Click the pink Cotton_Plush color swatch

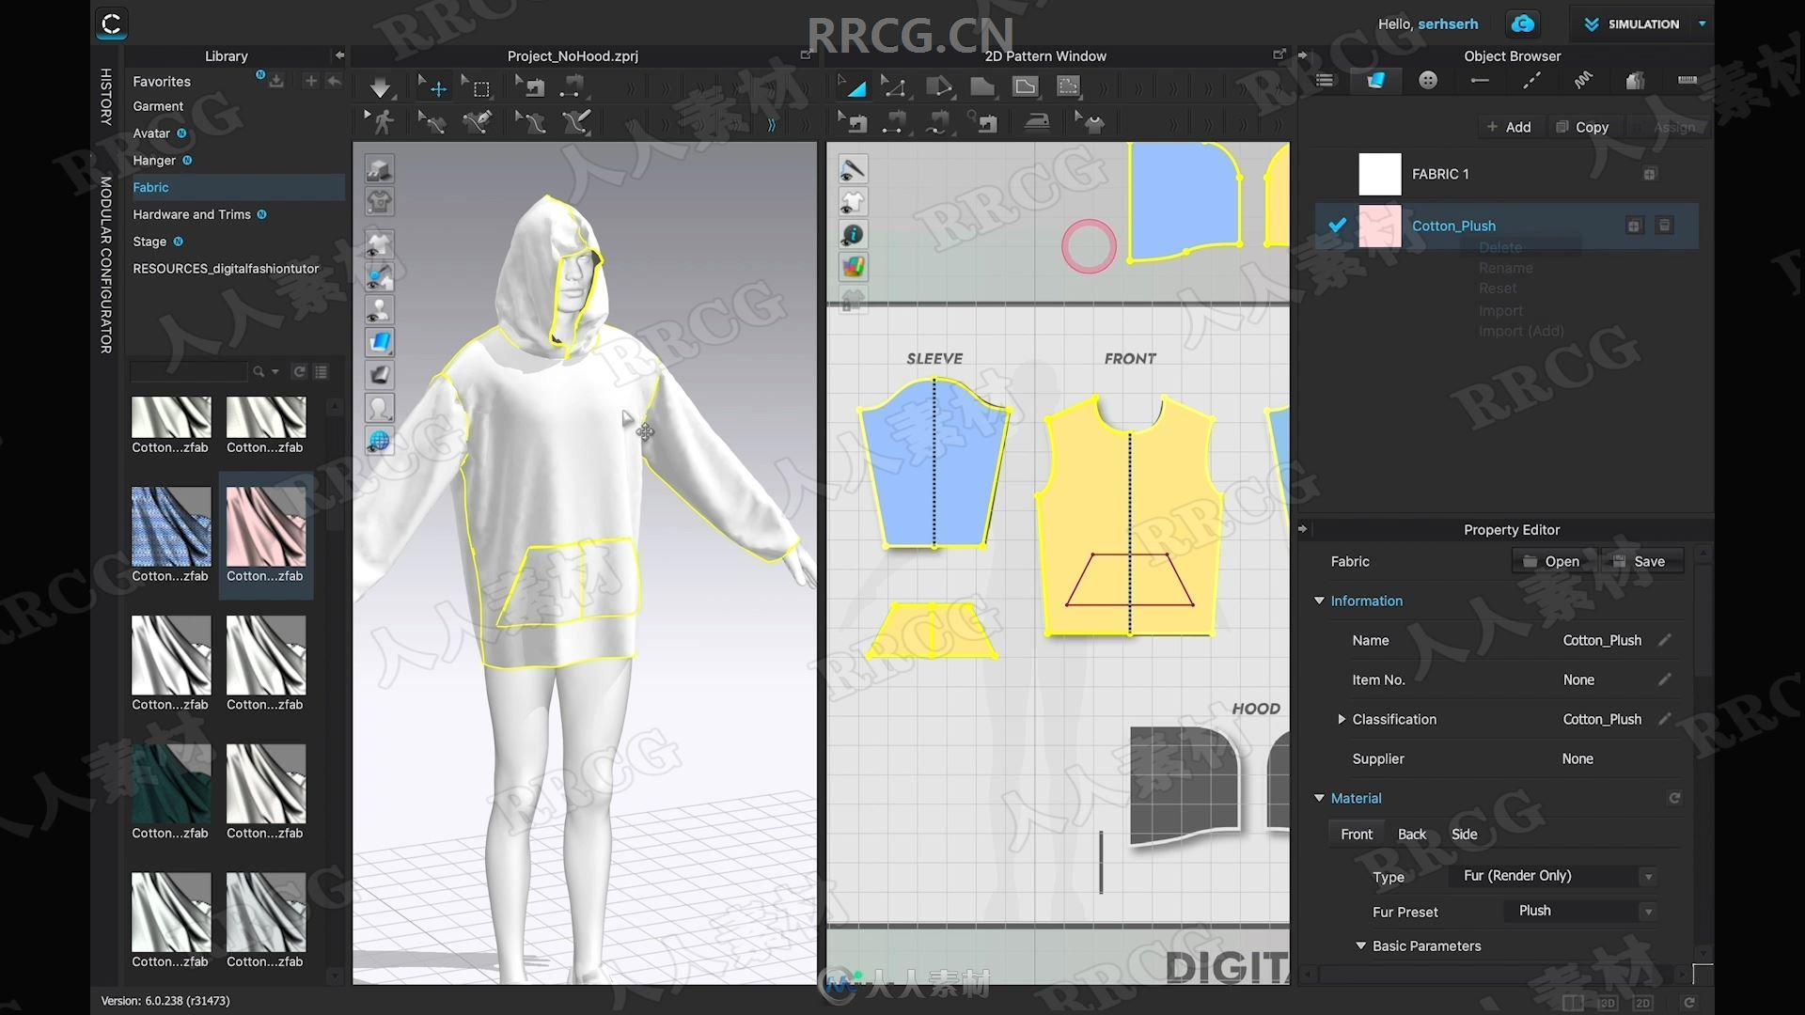(x=1378, y=226)
